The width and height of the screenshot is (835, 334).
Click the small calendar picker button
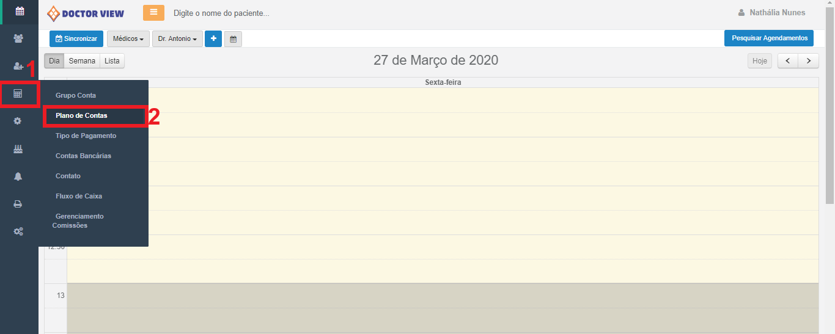pos(233,39)
